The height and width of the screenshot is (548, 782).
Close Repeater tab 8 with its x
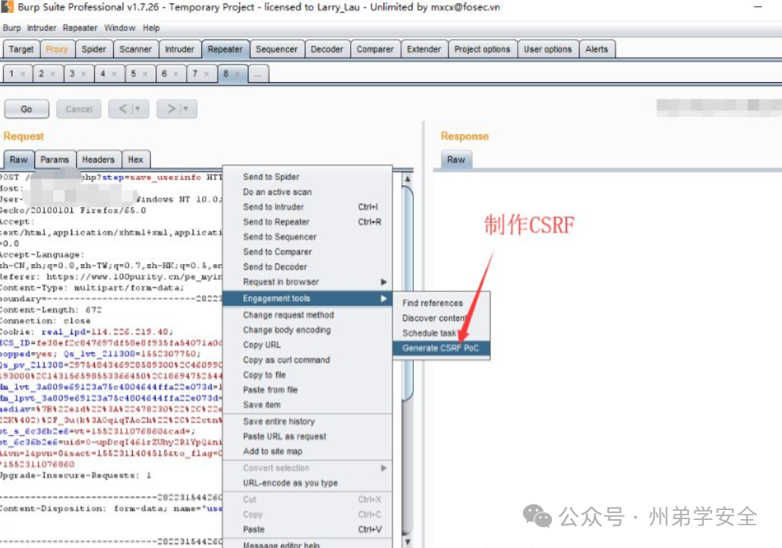pyautogui.click(x=238, y=74)
